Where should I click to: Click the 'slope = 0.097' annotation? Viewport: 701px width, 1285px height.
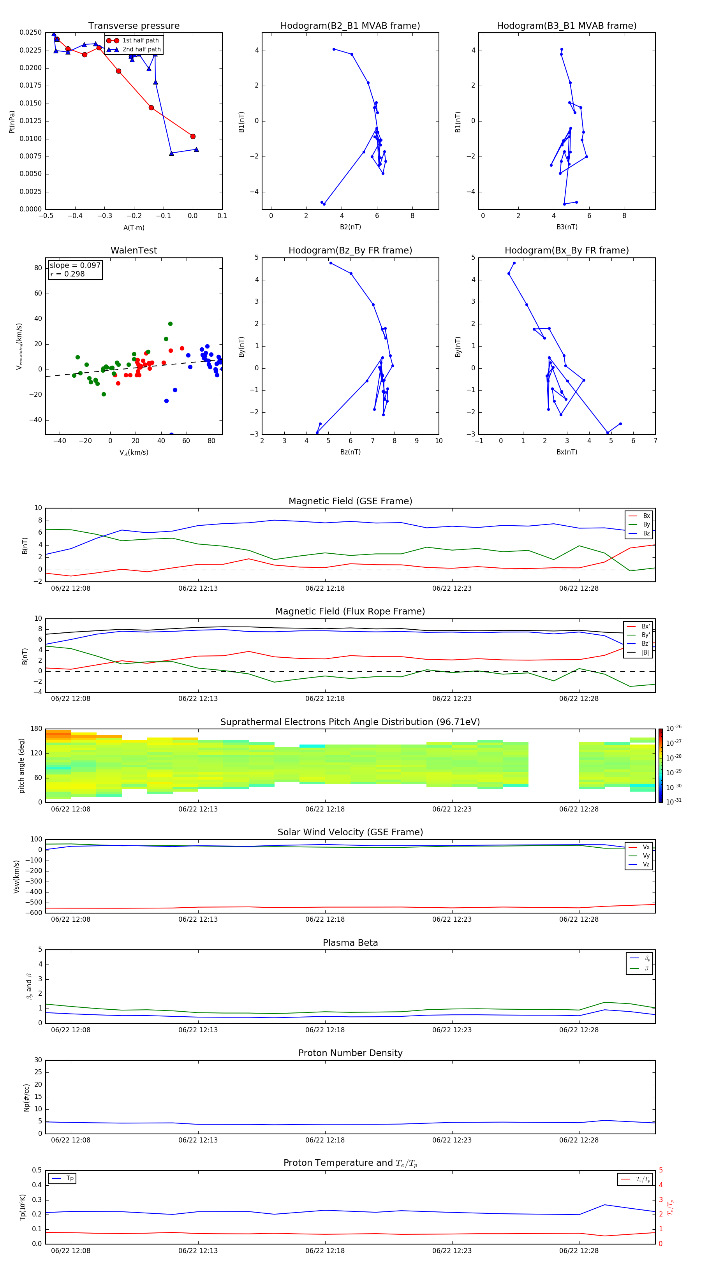(x=75, y=266)
